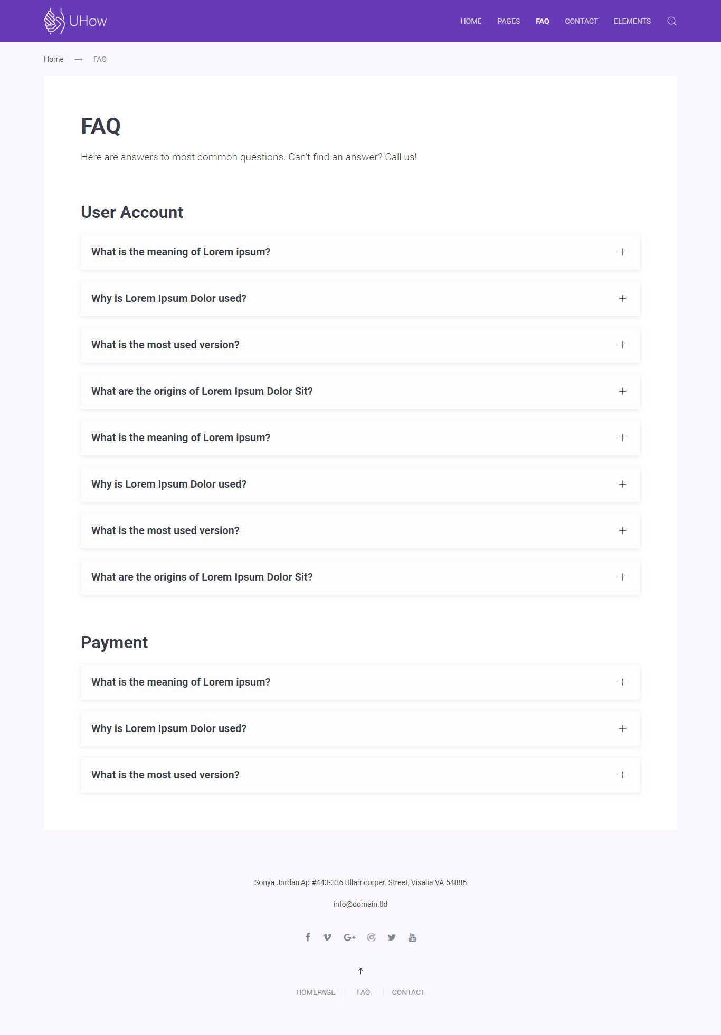Click the scroll-to-top arrow in footer
Screen dimensions: 721x1035
point(360,971)
